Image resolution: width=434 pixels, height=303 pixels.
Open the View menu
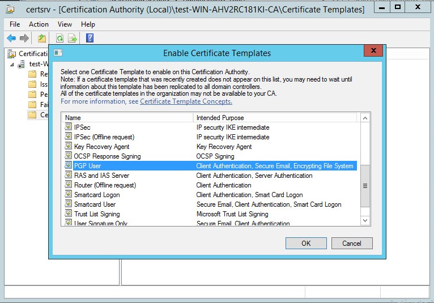[65, 24]
